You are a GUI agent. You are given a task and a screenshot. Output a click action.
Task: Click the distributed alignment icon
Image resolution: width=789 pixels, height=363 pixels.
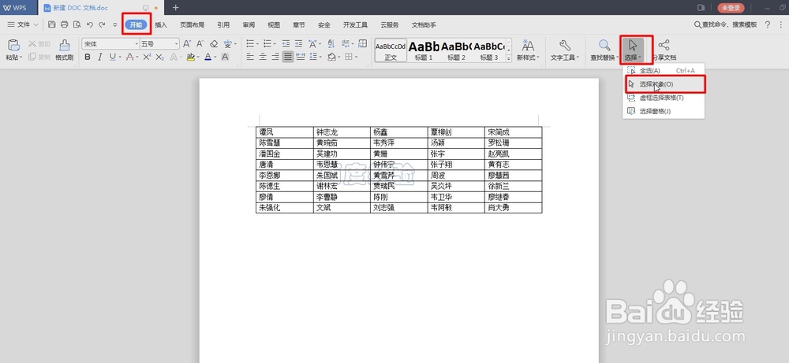301,57
